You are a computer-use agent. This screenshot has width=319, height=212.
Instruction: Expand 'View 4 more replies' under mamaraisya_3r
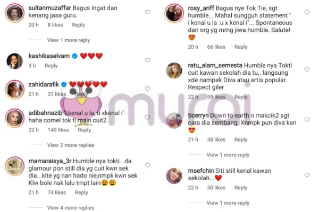click(x=71, y=208)
